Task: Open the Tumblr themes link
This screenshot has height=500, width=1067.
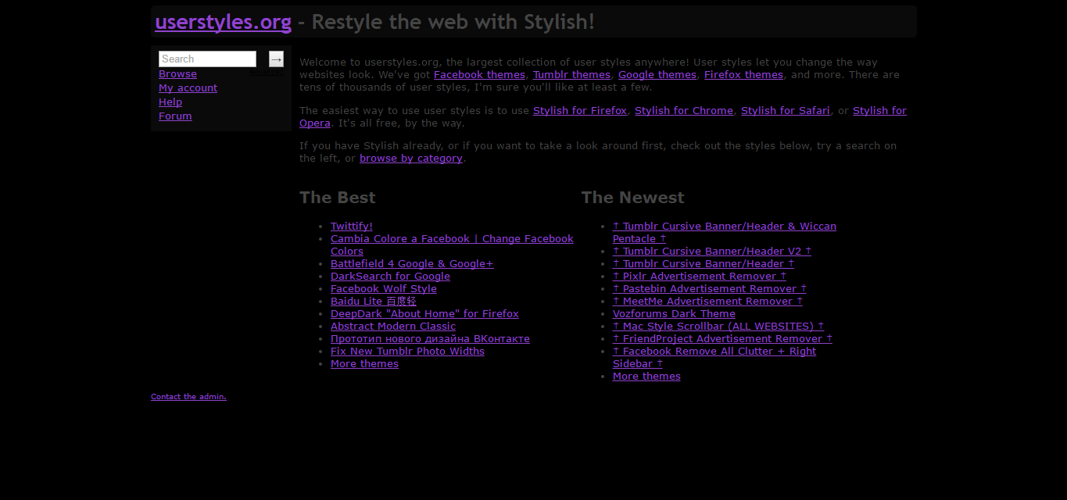Action: [x=571, y=75]
